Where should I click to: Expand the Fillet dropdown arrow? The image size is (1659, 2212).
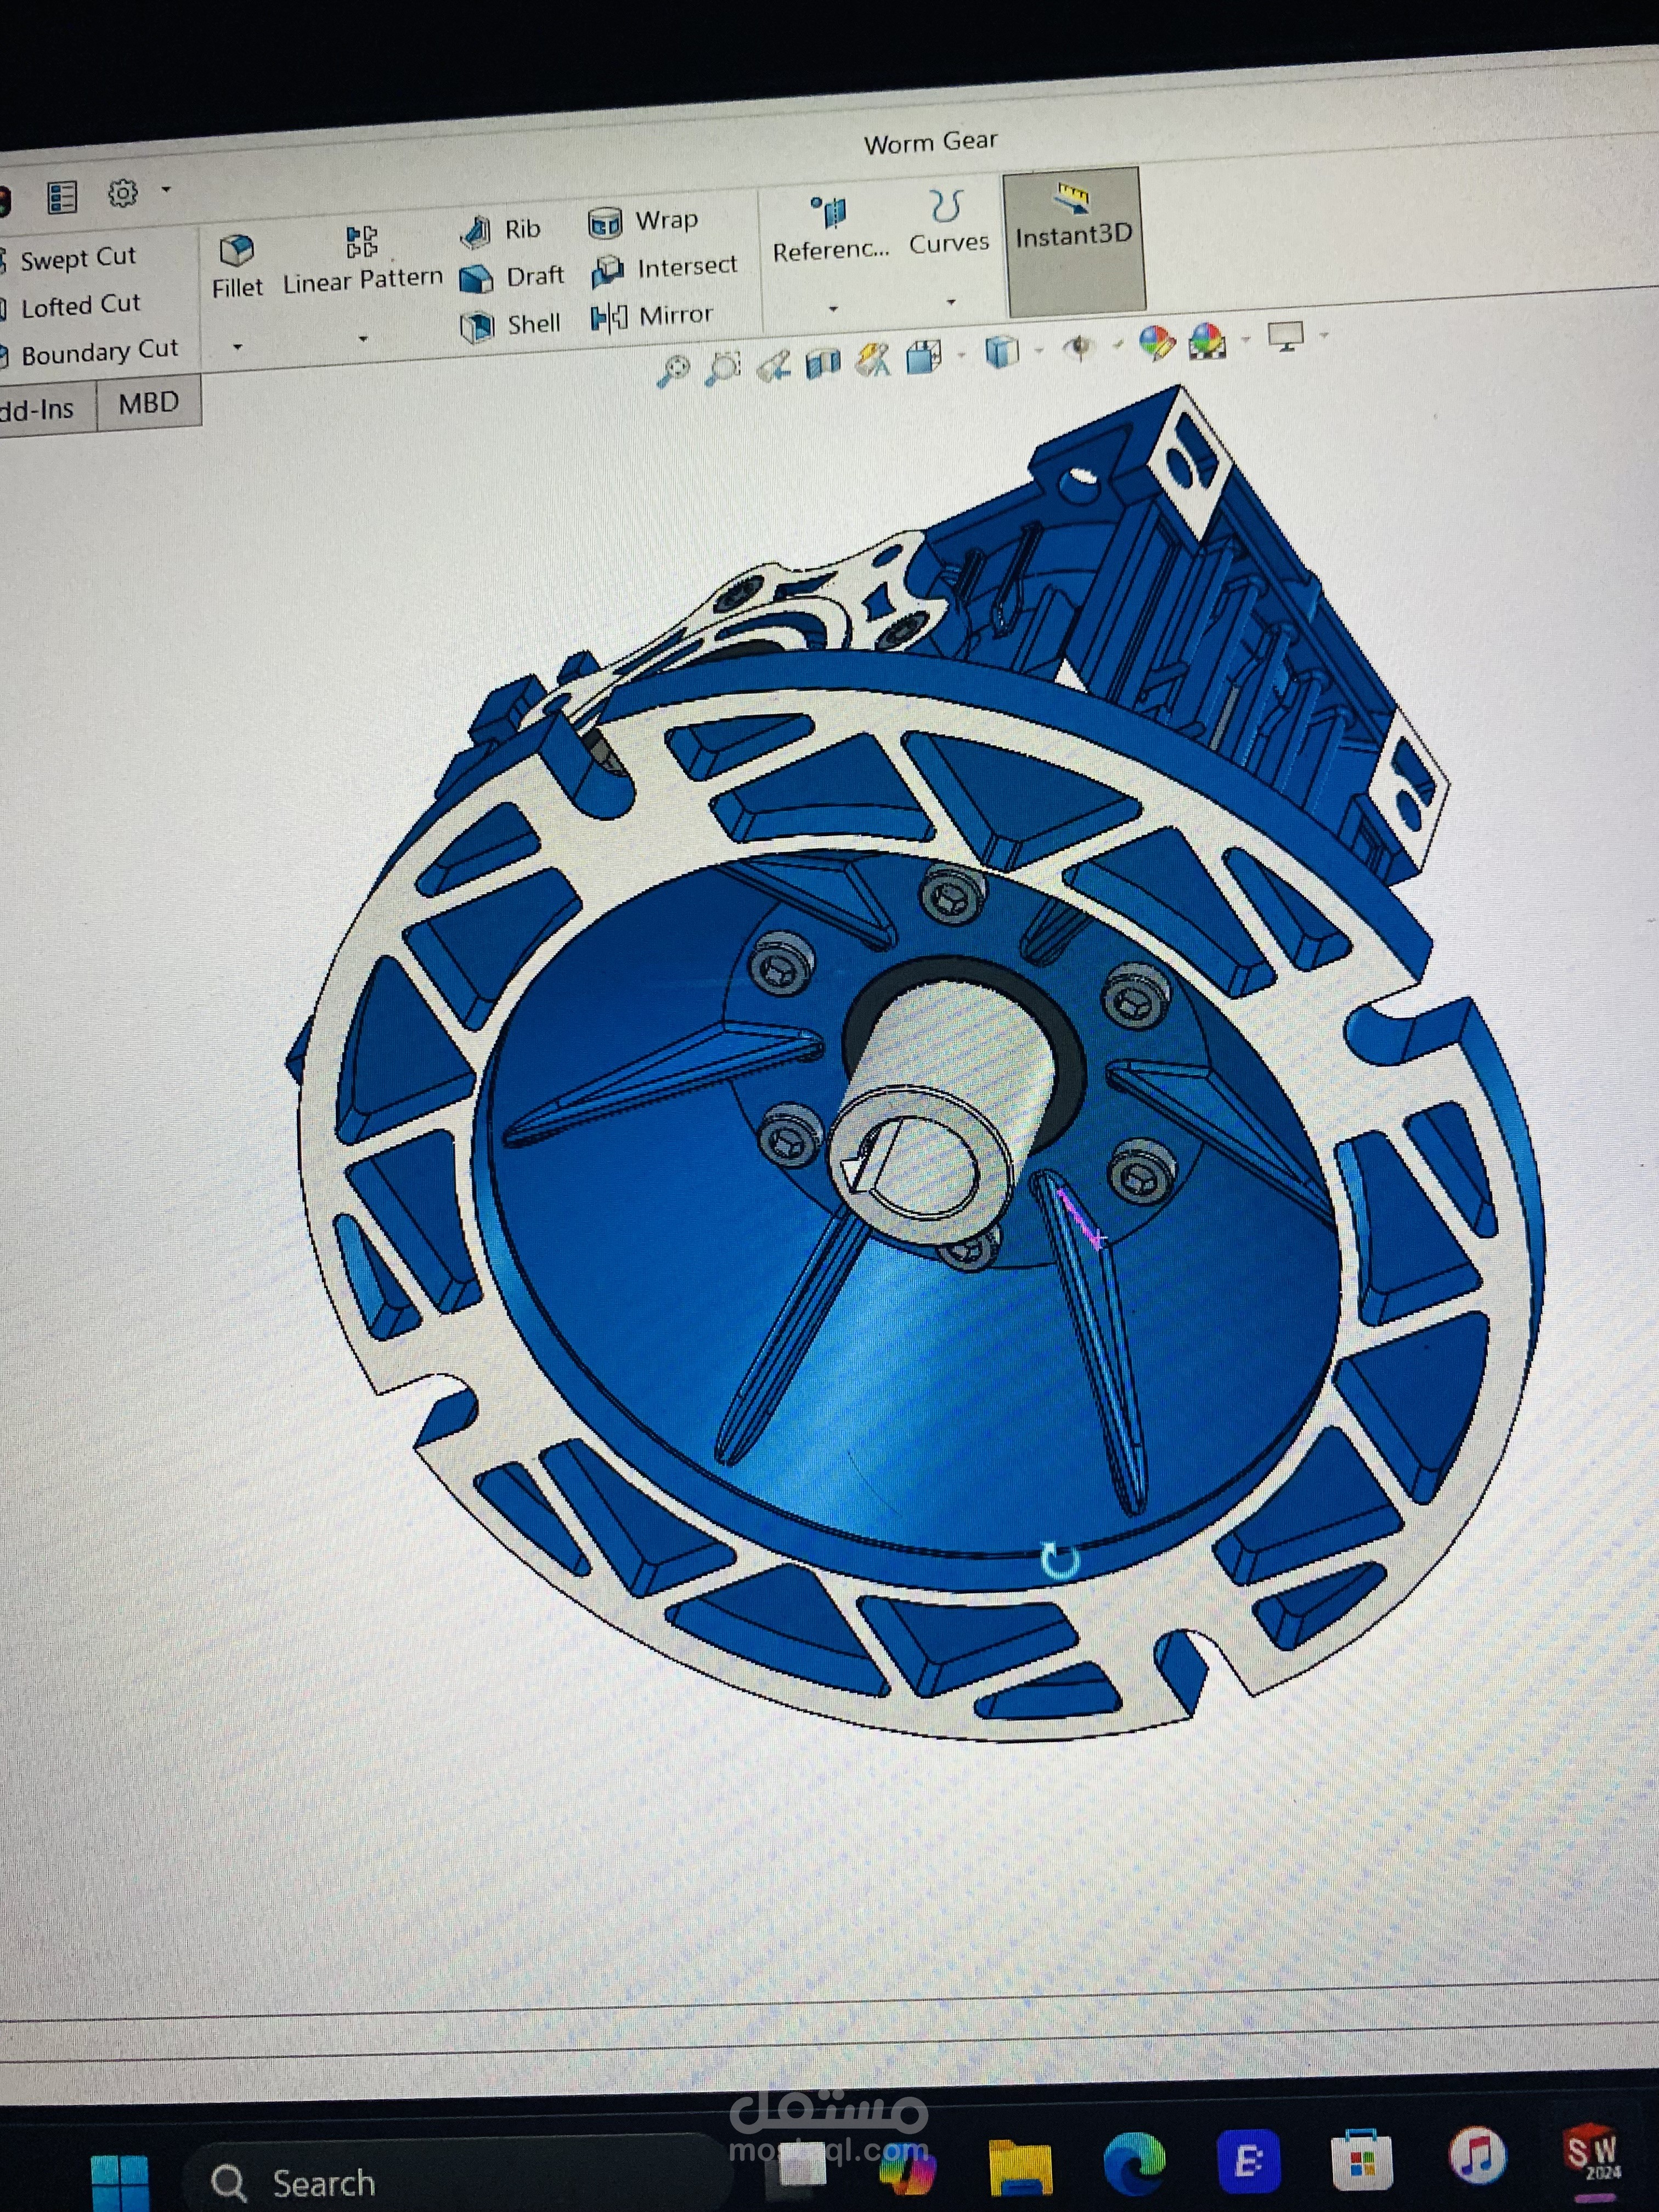tap(237, 347)
